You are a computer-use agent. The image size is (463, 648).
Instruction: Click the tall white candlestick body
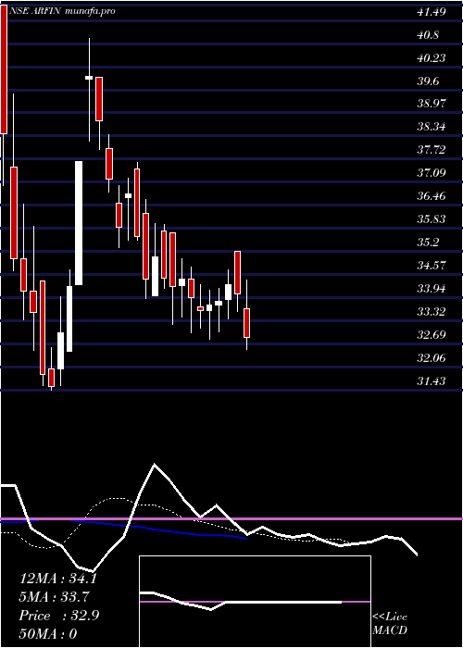[79, 223]
